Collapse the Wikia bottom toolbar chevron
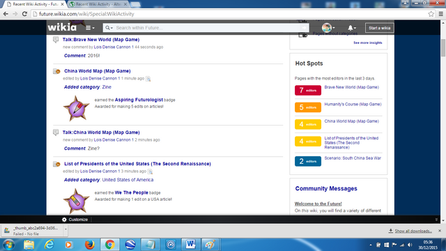Viewport: 446px width, 251px height. coord(436,220)
